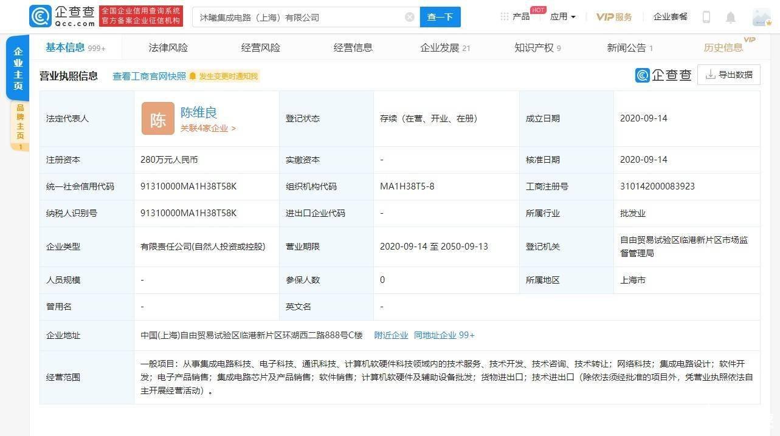
Task: Switch to the 企业发展 tab
Action: tap(445, 47)
